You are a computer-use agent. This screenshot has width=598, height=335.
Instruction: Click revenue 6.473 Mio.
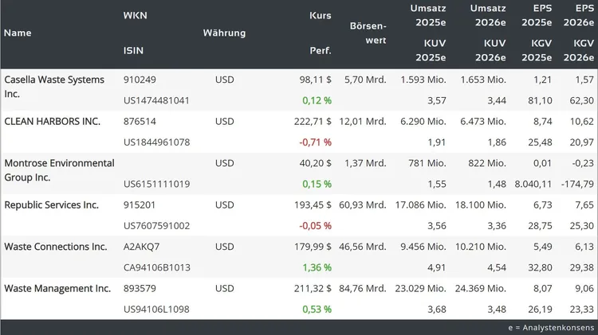tap(483, 122)
